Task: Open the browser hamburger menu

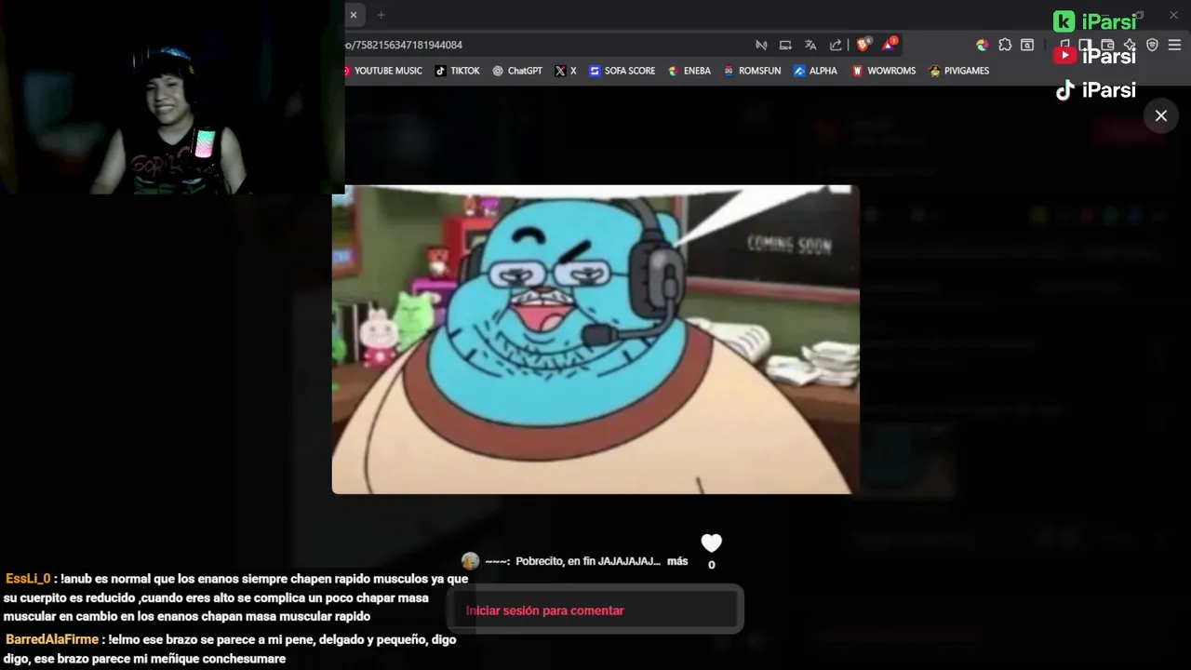Action: (1174, 45)
